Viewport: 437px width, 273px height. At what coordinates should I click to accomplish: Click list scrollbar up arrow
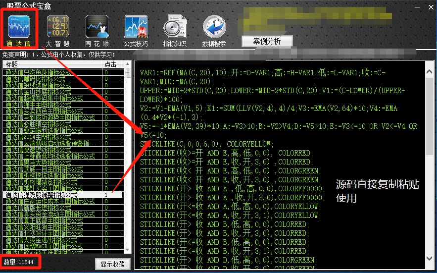tap(127, 64)
